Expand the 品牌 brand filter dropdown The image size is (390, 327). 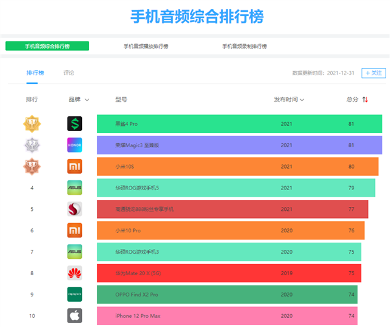87,100
